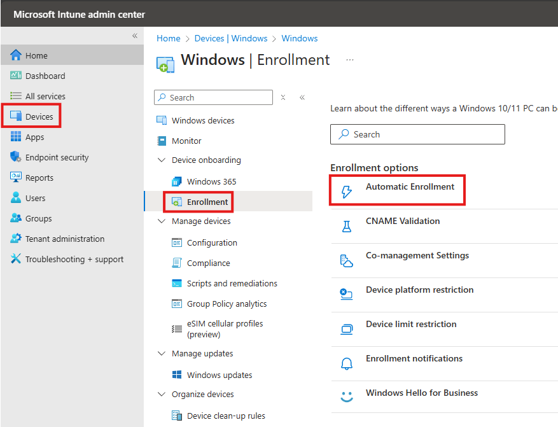Click the Troubleshooting + support tools icon
558x427 pixels.
click(x=16, y=259)
